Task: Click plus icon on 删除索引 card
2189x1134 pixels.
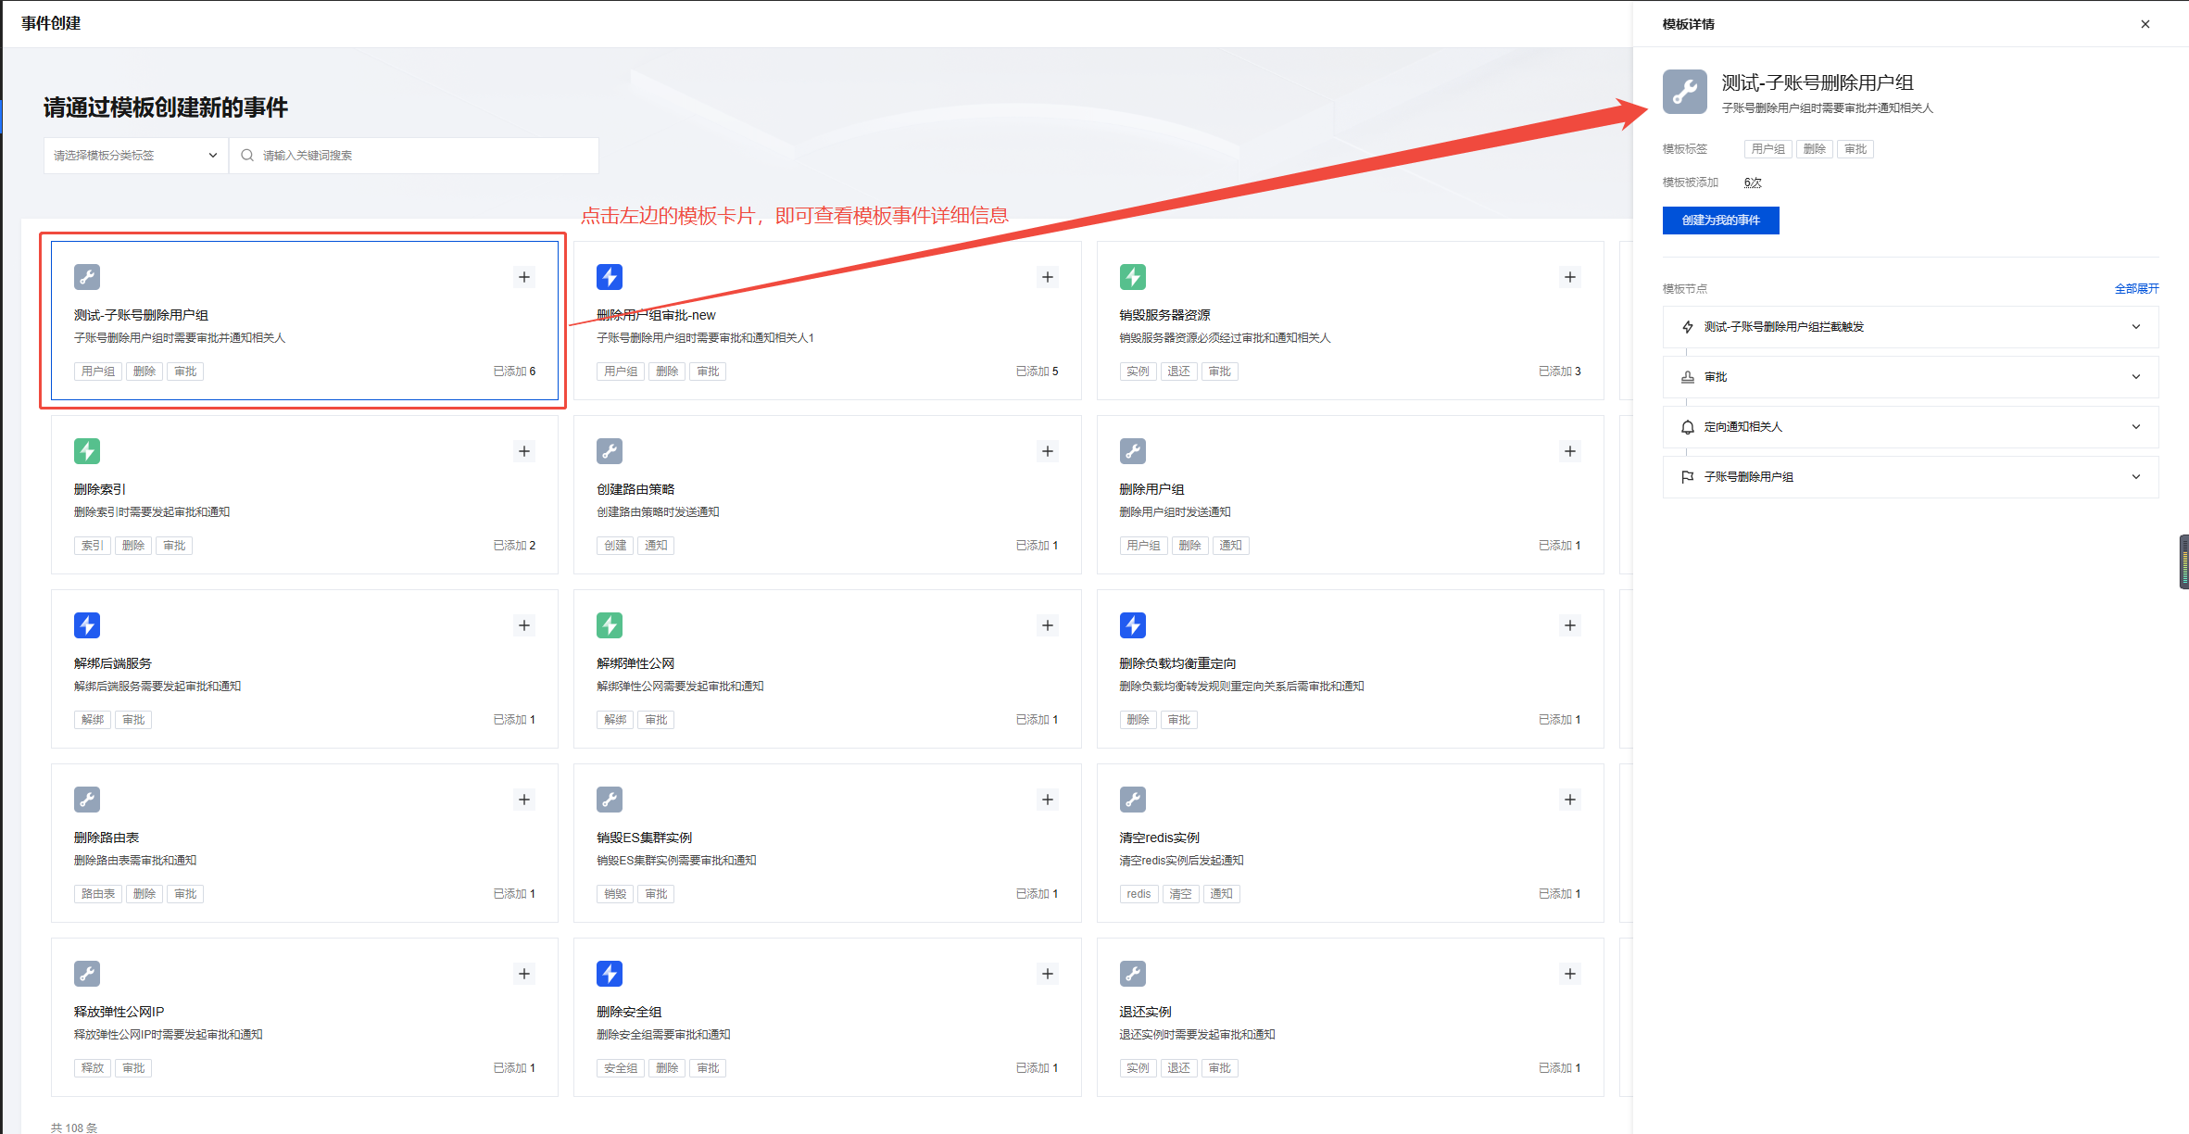Action: (524, 451)
